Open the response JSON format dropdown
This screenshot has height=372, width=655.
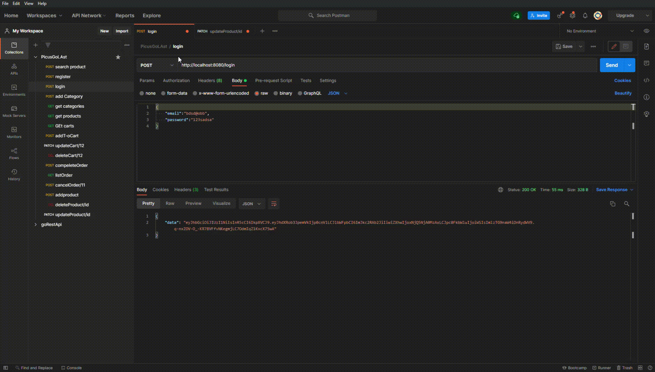point(252,203)
